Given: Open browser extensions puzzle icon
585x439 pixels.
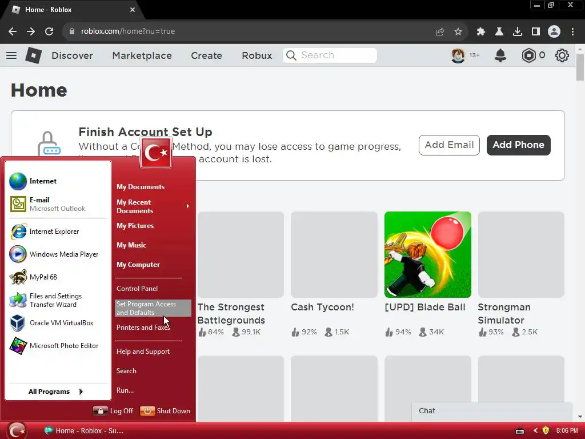Looking at the screenshot, I should (481, 32).
